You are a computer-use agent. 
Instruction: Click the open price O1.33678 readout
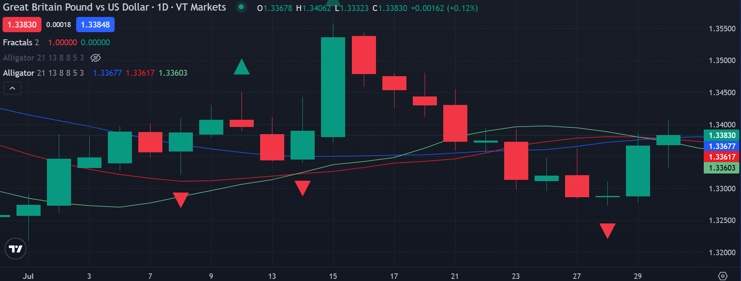click(x=274, y=8)
